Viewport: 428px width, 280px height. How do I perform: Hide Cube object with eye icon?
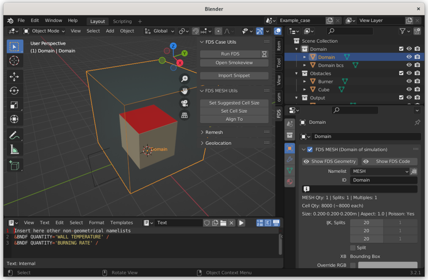pos(409,89)
